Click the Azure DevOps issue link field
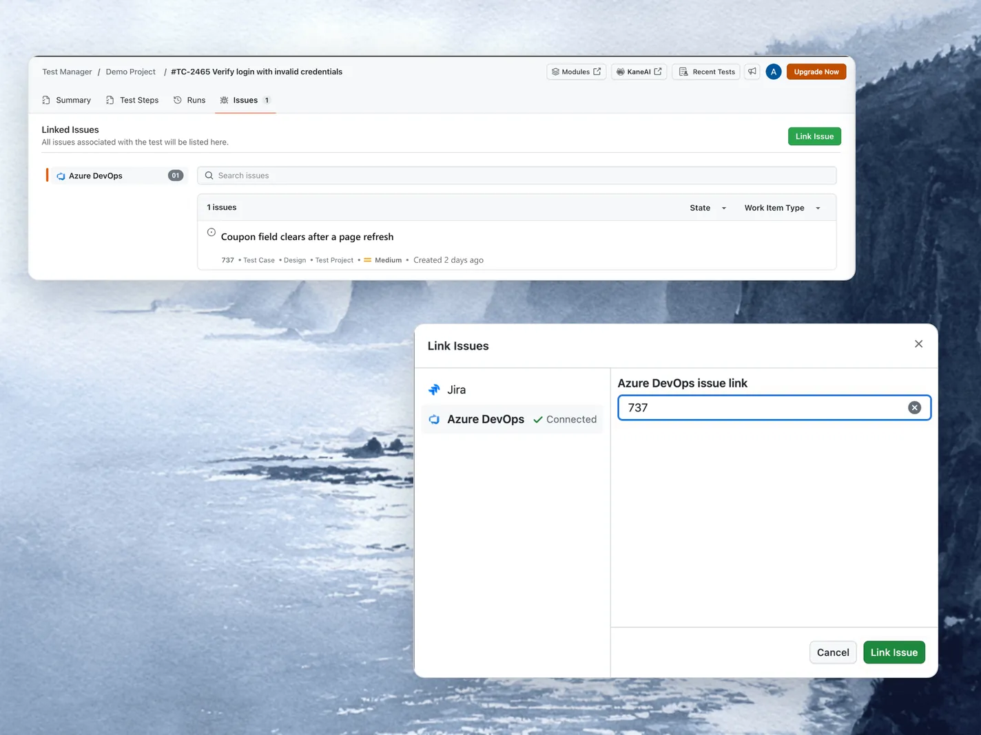Screen dimensions: 981x735 tap(774, 407)
